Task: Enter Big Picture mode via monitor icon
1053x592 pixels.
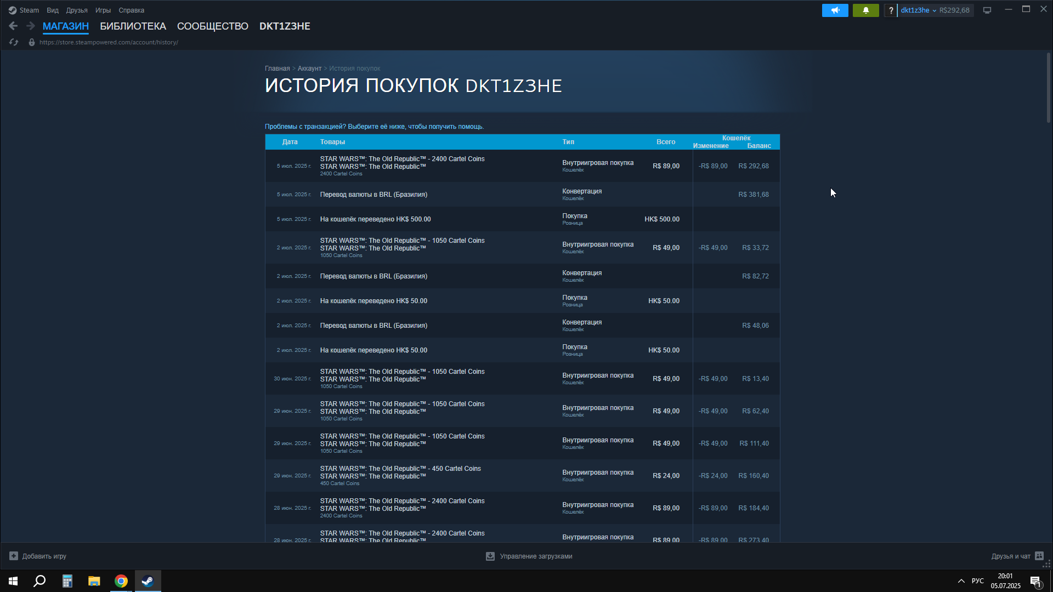Action: 987,10
